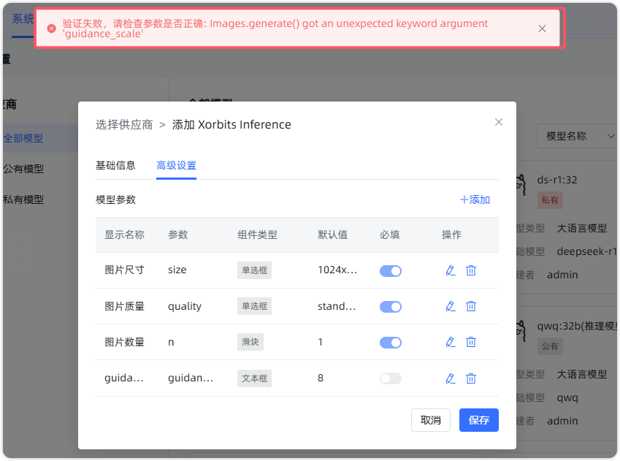Select the 高级设置 tab
The width and height of the screenshot is (620, 461).
[x=176, y=165]
